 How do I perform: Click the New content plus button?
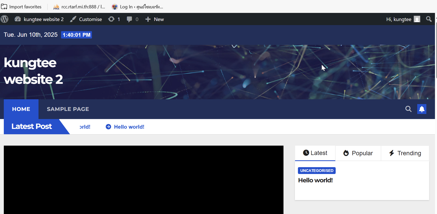pos(155,19)
